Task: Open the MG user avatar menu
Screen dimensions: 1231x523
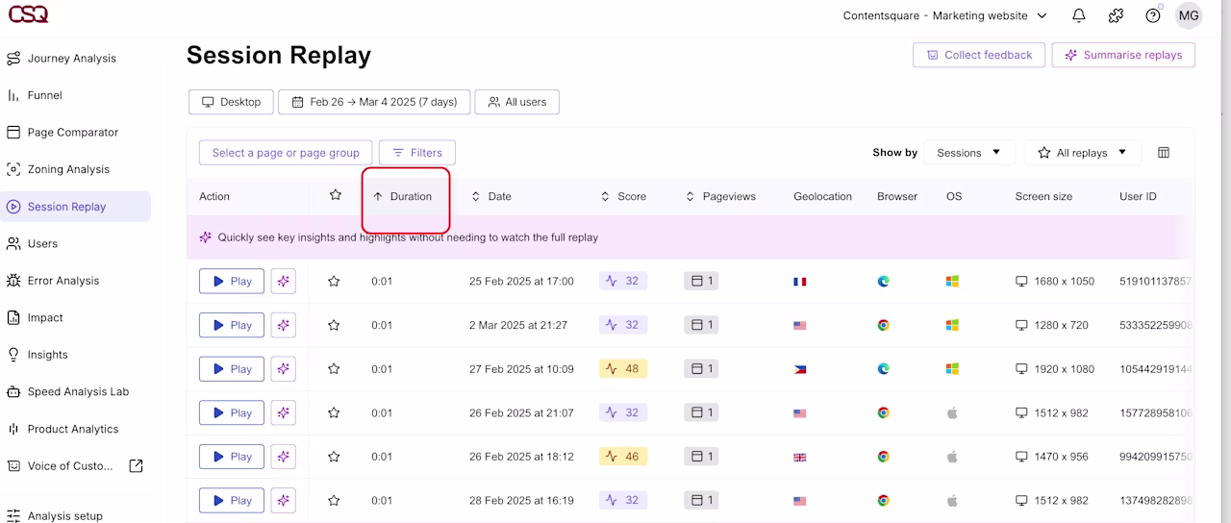Action: 1189,15
